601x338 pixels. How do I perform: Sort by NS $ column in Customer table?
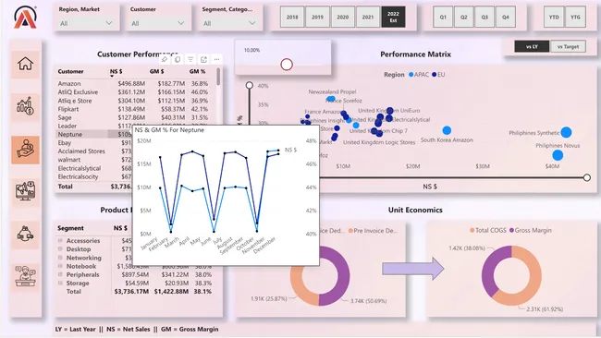[x=117, y=72]
